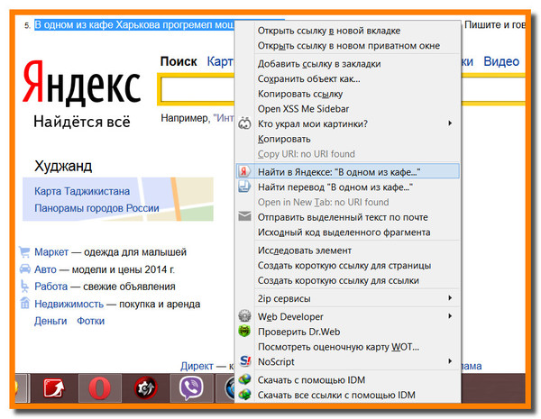
Task: Expand the Web Developer submenu arrow
Action: pos(450,316)
